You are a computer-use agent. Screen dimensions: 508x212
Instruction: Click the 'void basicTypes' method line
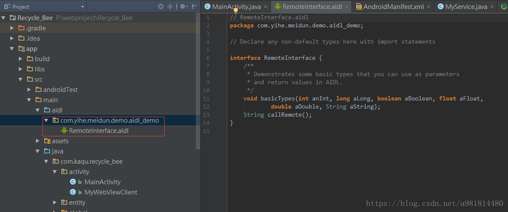tap(364, 99)
